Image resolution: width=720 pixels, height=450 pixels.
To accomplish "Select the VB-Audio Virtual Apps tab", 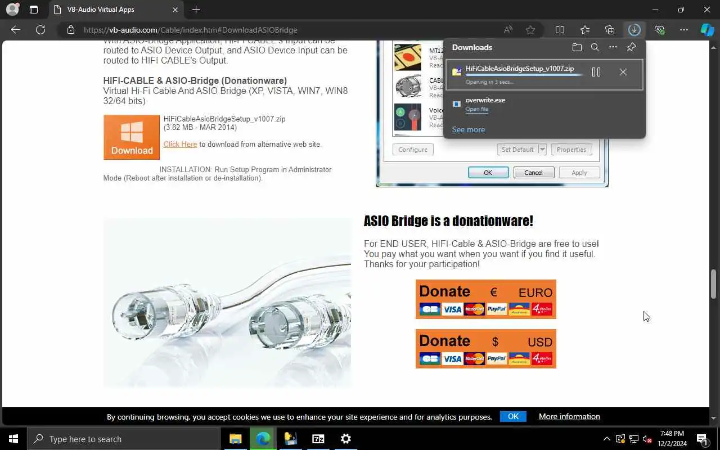I will pos(115,10).
